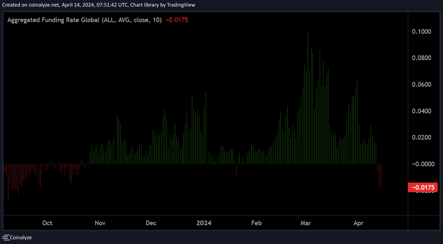Click the 2024 label on the time axis
443x244 pixels.
(x=203, y=223)
